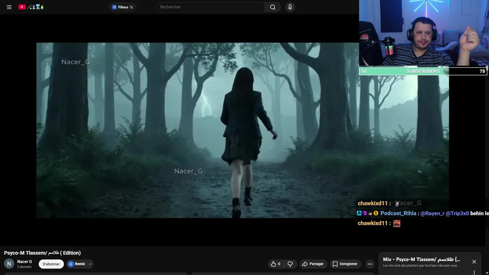489x275 pixels.
Task: Click the @Rayen_r mention in chat
Action: click(432, 214)
